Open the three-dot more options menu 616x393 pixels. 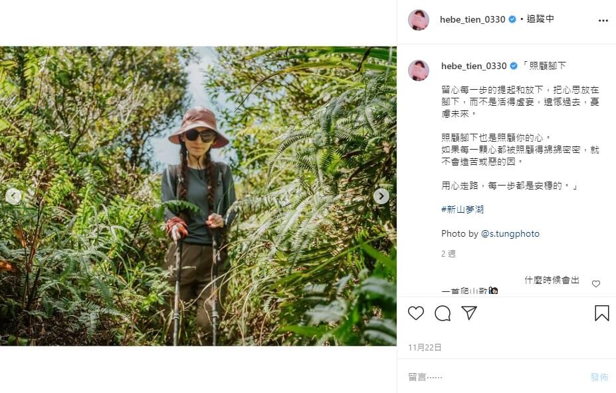[603, 20]
